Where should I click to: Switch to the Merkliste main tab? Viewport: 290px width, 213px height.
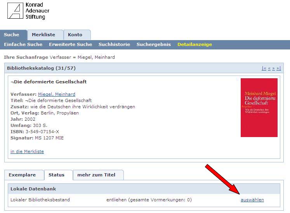tap(43, 35)
